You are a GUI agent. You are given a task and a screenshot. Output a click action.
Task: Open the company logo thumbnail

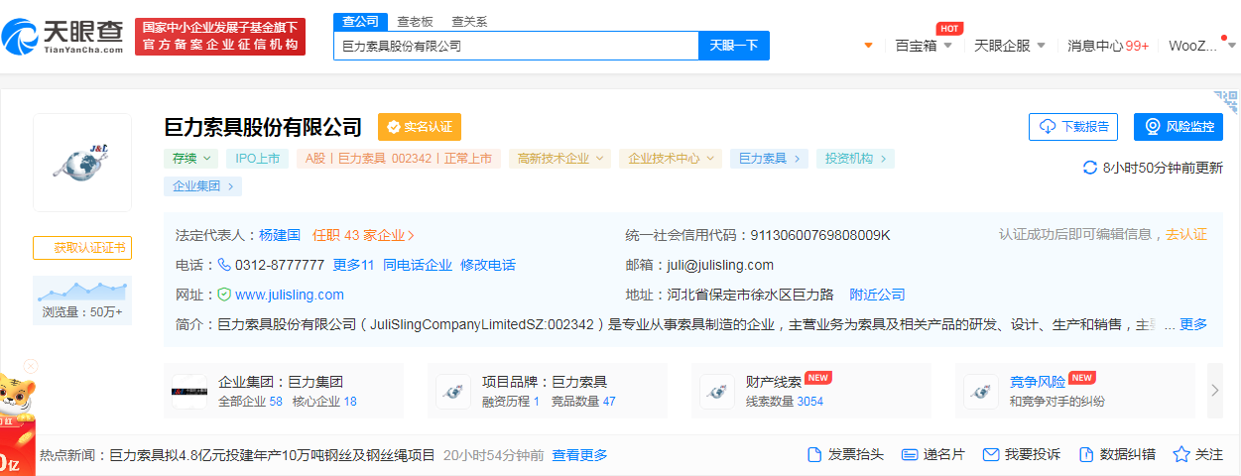point(82,163)
